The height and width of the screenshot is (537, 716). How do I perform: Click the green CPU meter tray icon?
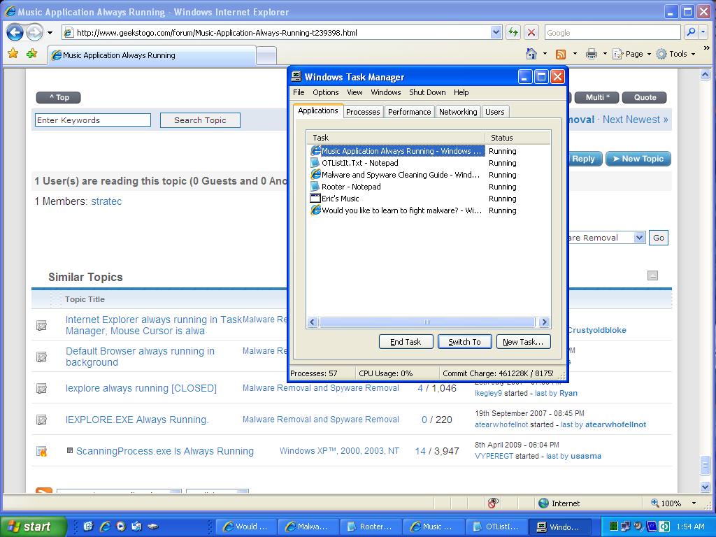click(613, 527)
